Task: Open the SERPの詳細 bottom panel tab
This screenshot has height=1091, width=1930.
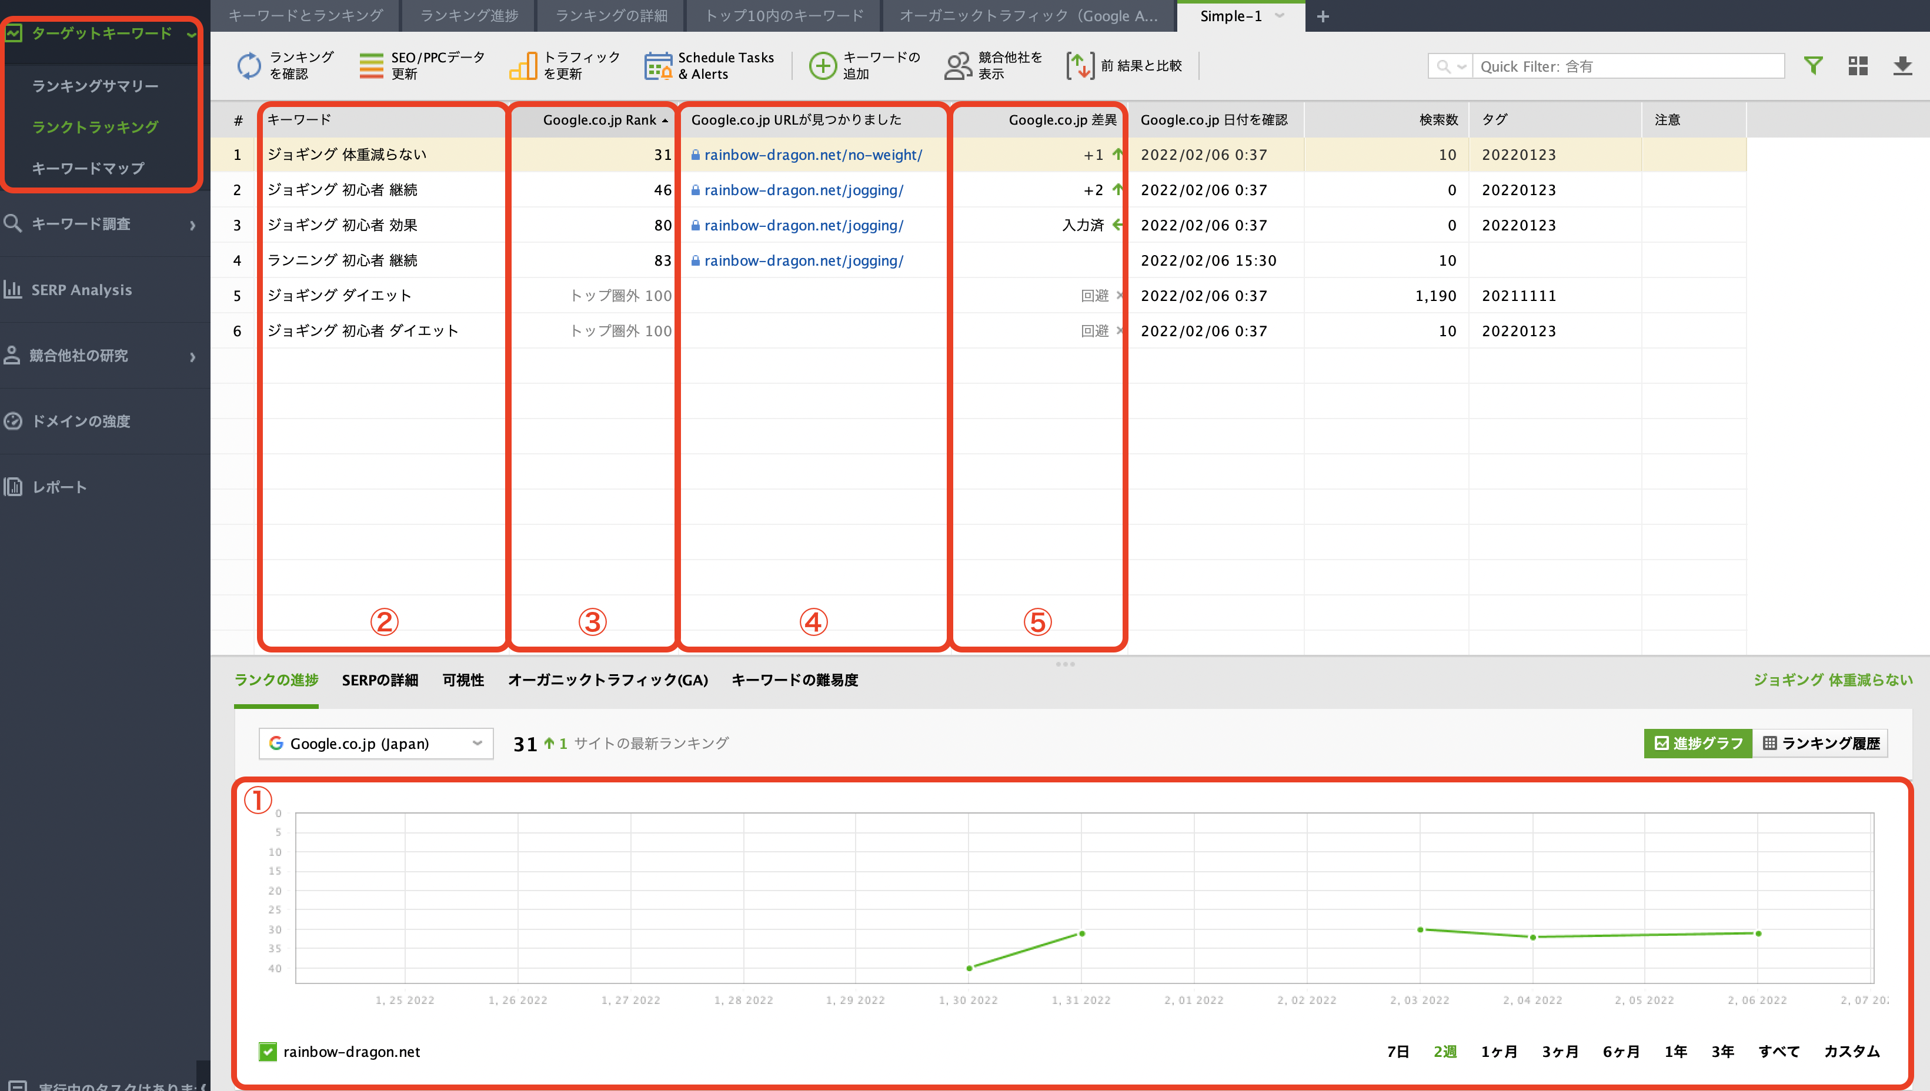Action: pos(380,680)
